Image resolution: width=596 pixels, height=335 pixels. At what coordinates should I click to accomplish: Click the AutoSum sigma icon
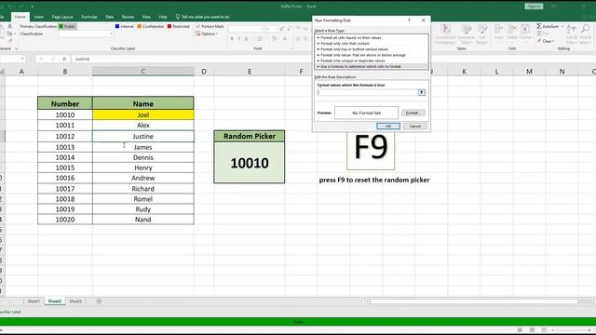tap(539, 26)
